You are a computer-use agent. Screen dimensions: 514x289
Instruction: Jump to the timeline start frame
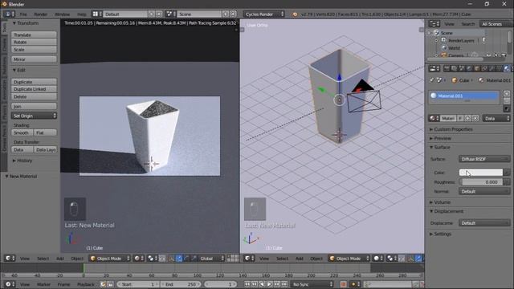247,284
